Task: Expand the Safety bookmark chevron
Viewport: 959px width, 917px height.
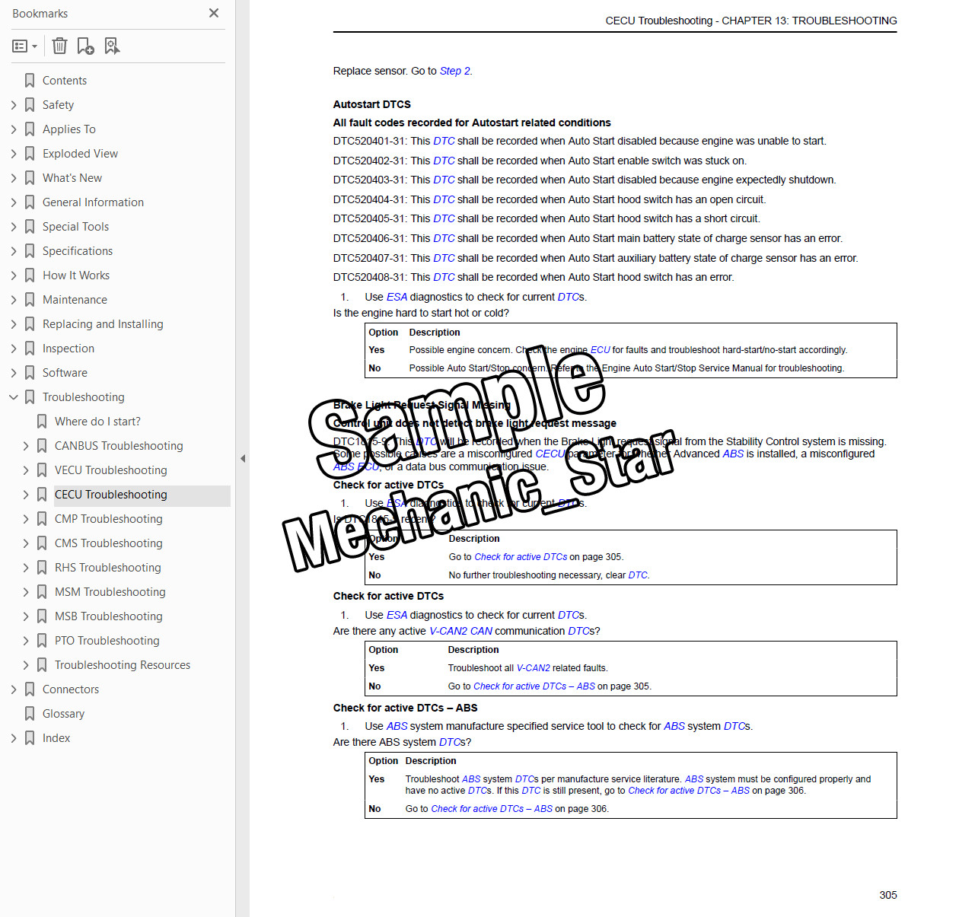Action: (13, 105)
